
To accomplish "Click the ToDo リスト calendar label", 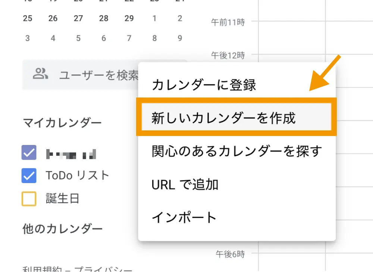I will click(77, 175).
